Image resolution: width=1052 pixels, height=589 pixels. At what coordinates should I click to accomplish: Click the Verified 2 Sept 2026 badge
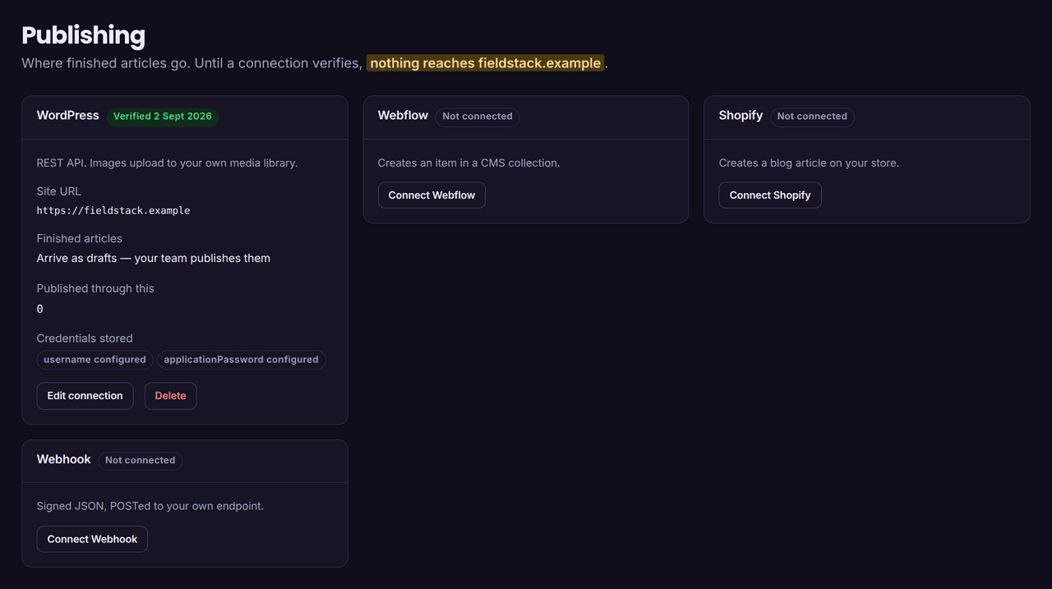(x=163, y=116)
